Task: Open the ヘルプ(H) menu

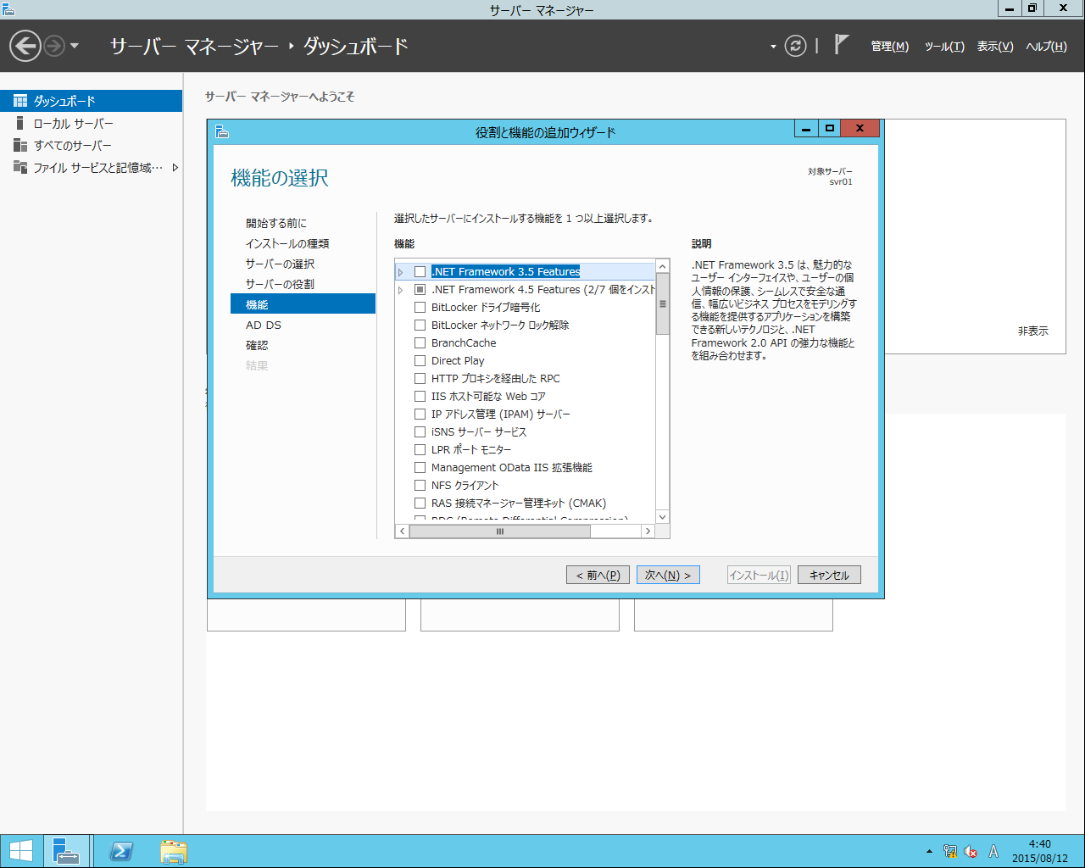Action: [1046, 47]
